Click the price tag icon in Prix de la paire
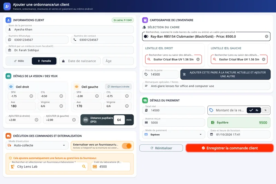Screen dimensions: 276x184 pos(146,74)
